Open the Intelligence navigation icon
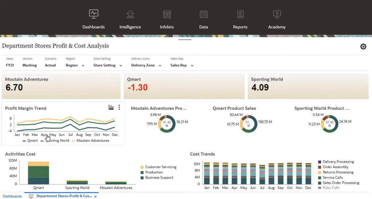The image size is (372, 199). tap(130, 14)
